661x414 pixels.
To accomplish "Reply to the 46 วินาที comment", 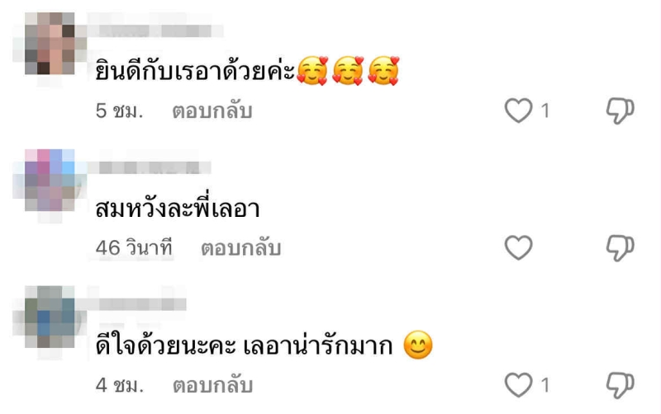I will pyautogui.click(x=240, y=248).
